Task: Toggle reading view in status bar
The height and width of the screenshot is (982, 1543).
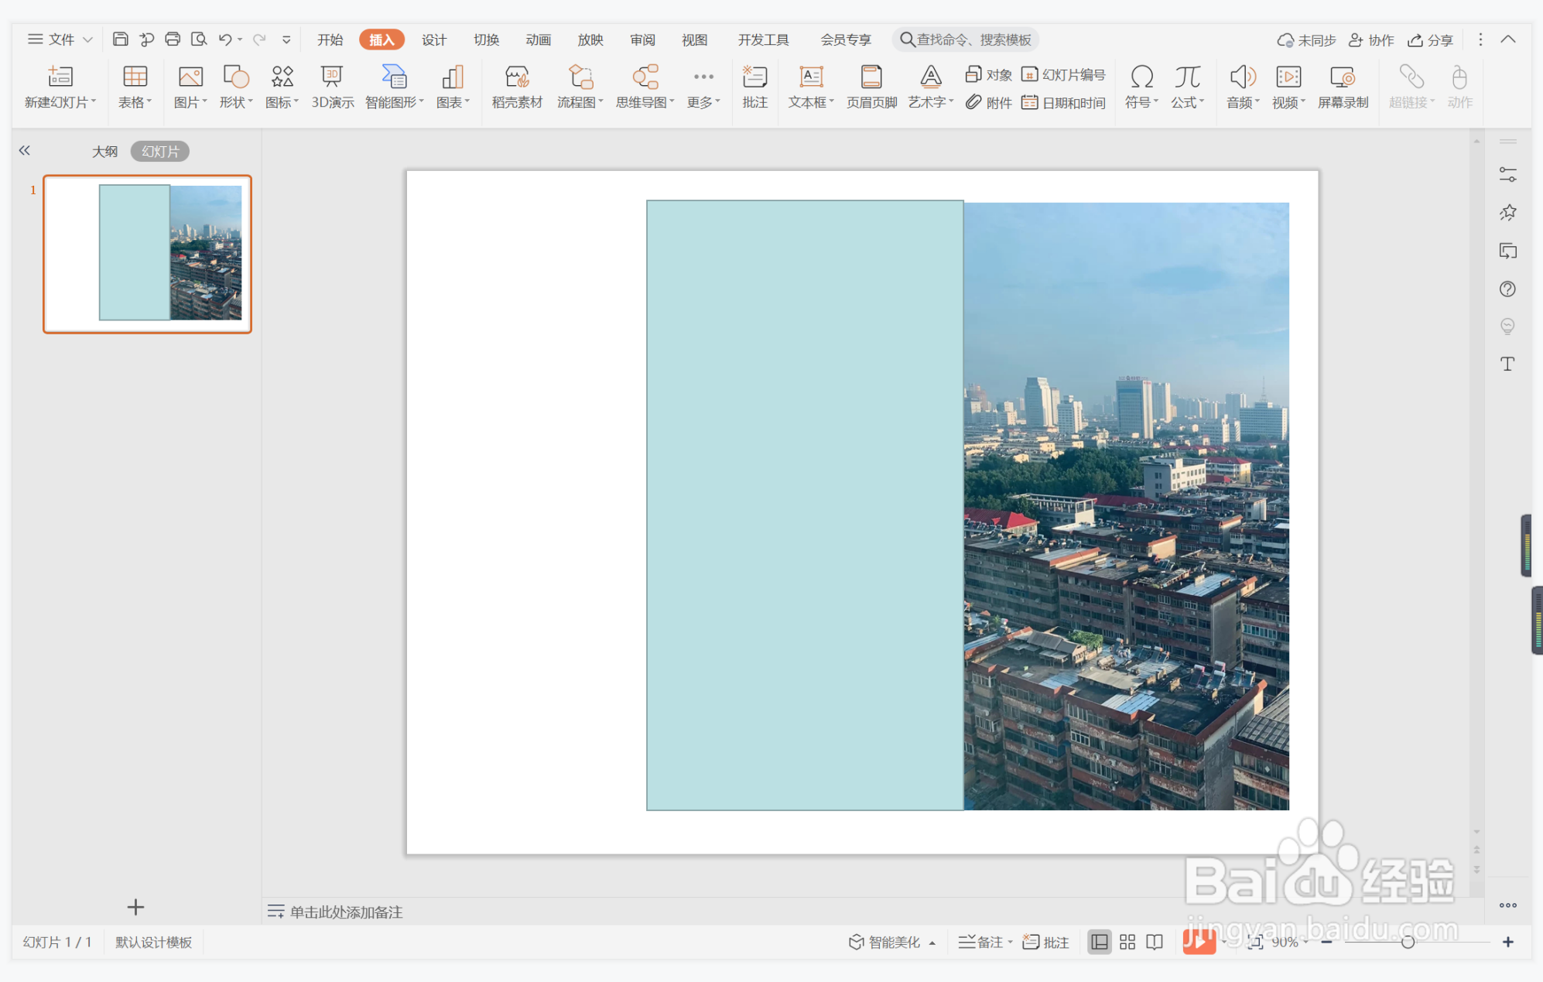Action: coord(1155,942)
